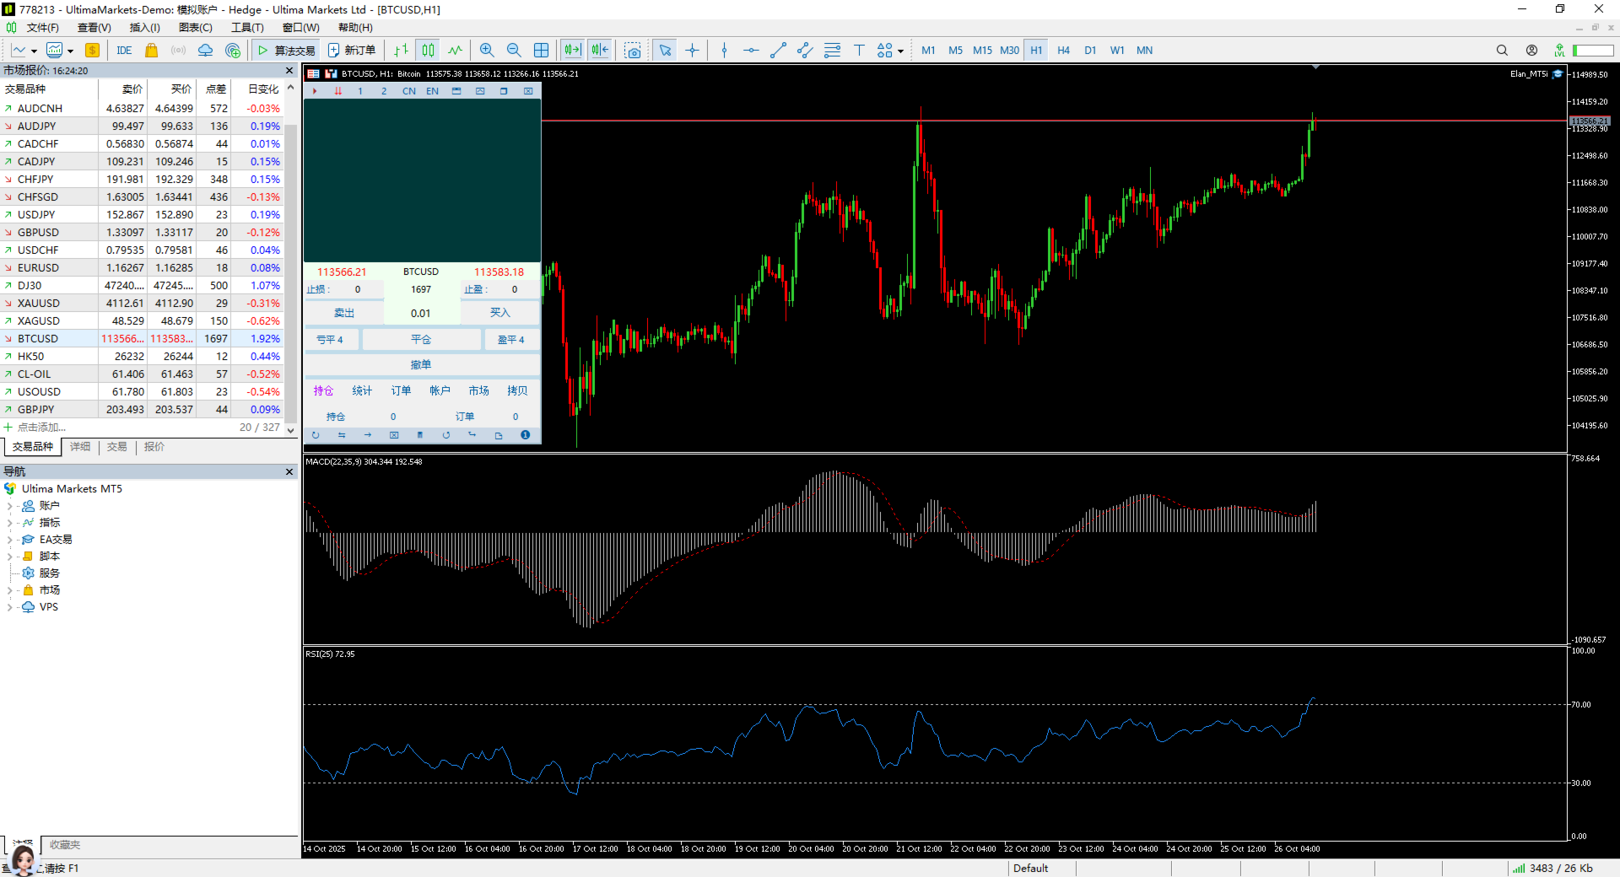Click the signals radio-wave icon
The width and height of the screenshot is (1620, 877).
point(178,51)
